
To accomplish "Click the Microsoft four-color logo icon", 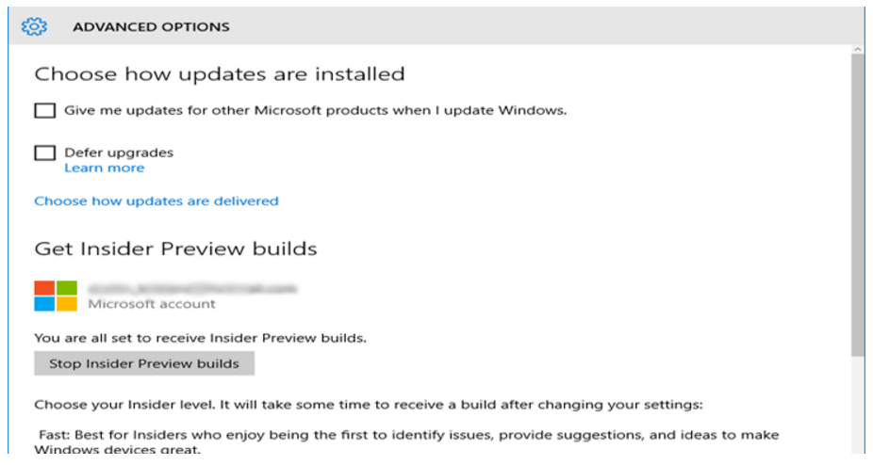I will (56, 296).
